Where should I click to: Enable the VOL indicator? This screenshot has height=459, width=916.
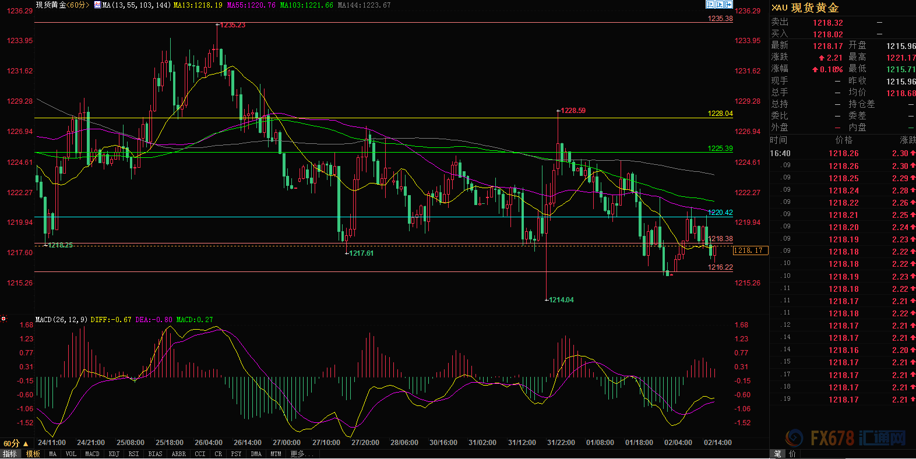71,454
